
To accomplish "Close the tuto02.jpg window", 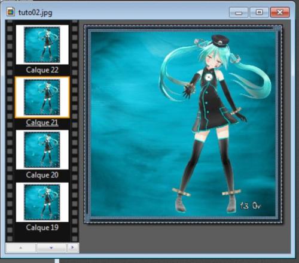I will point(280,13).
